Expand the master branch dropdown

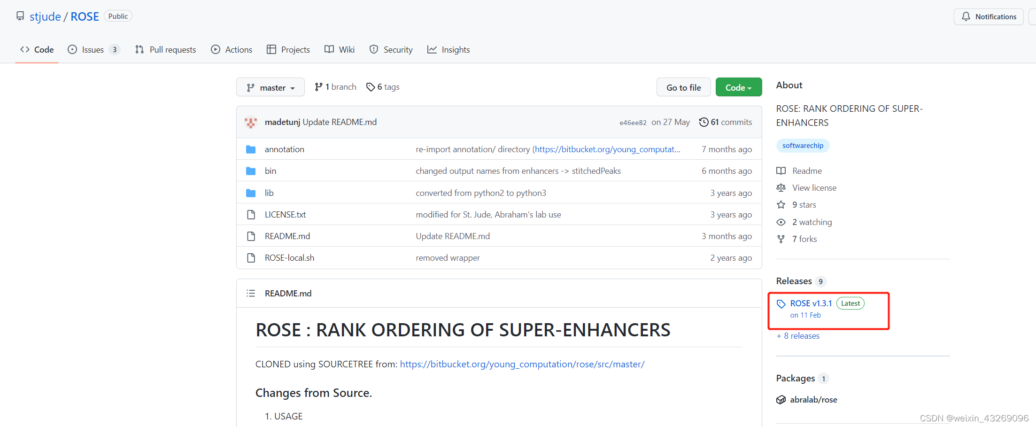tap(270, 87)
